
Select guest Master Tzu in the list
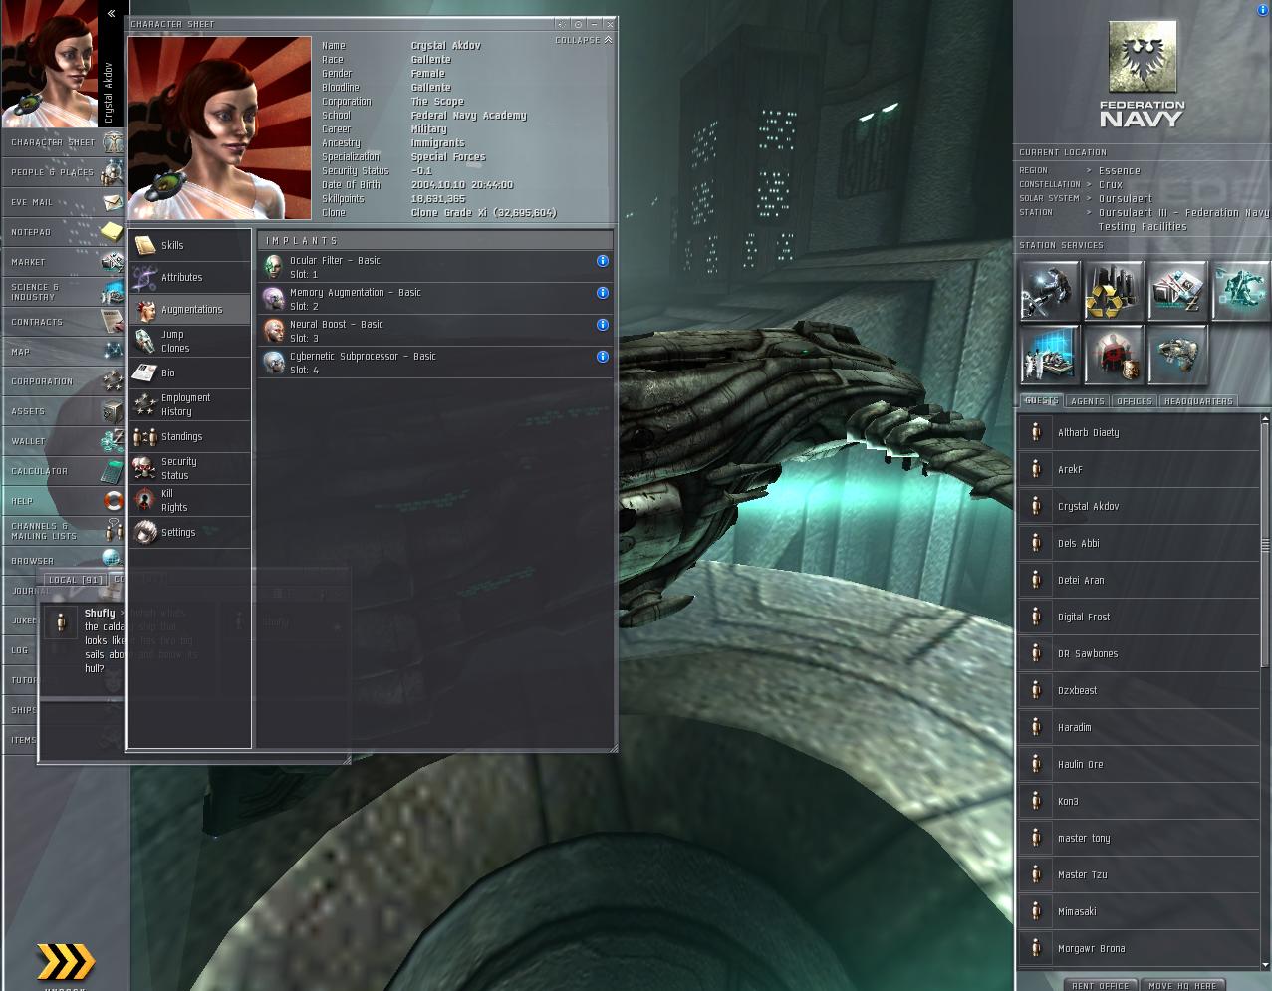point(1139,874)
